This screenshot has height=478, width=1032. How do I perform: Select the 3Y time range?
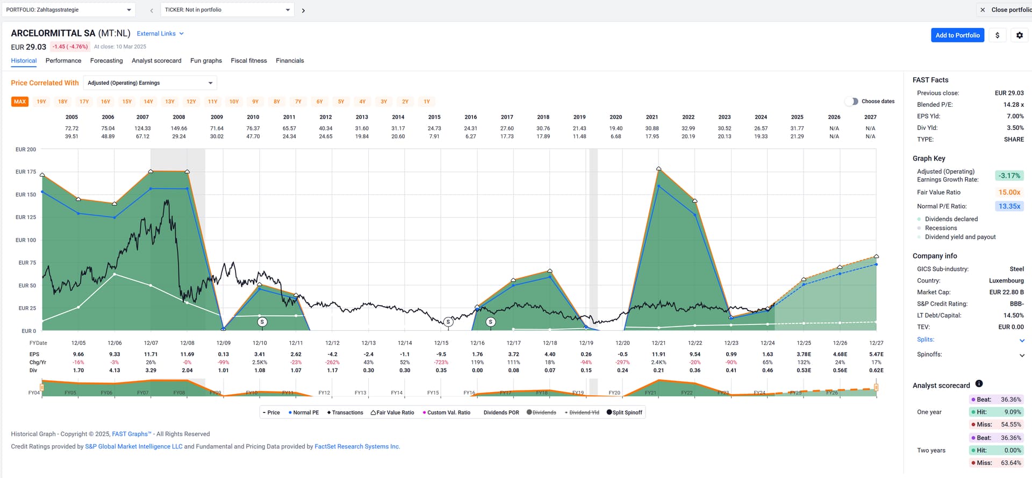[x=384, y=102]
